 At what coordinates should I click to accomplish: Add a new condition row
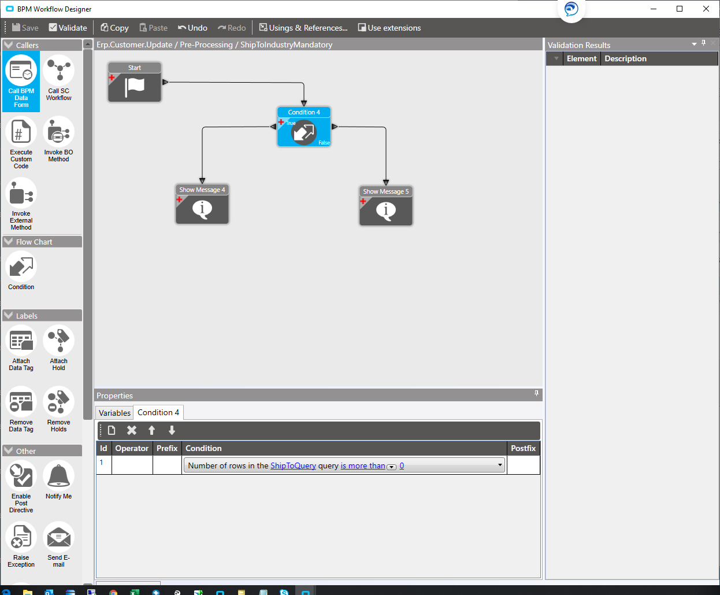(112, 430)
